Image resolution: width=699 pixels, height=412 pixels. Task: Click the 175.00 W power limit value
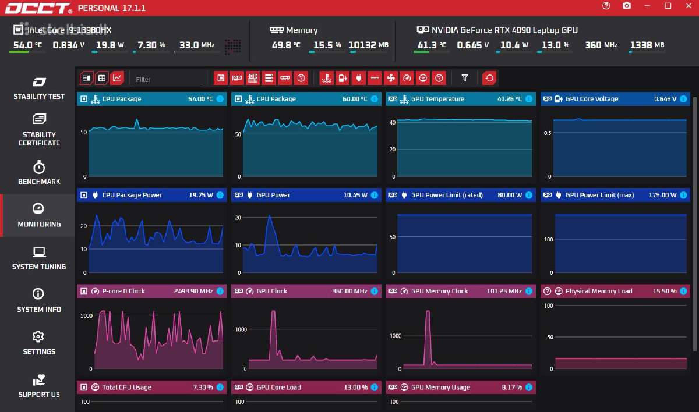663,195
